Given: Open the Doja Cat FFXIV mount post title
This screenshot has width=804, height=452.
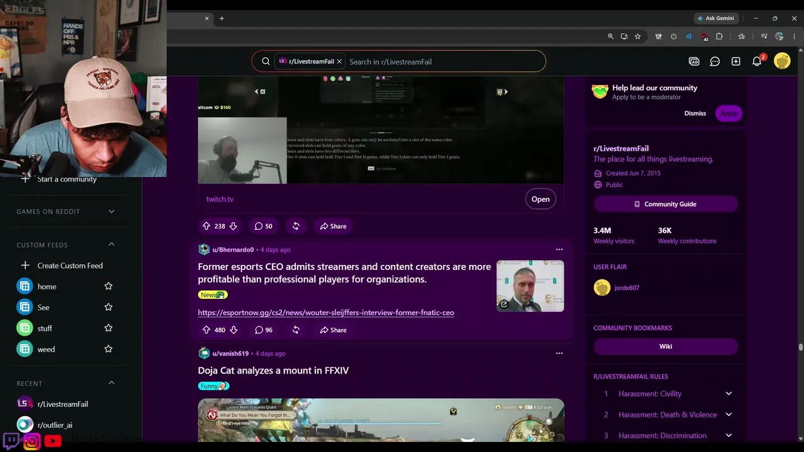Looking at the screenshot, I should (273, 370).
